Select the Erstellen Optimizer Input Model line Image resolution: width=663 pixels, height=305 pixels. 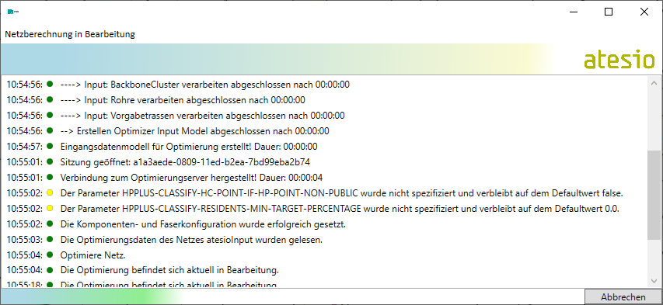pyautogui.click(x=168, y=131)
